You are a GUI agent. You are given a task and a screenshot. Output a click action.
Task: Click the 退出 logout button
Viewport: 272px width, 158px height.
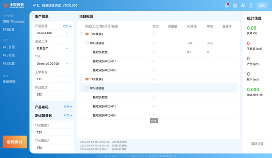pyautogui.click(x=262, y=5)
